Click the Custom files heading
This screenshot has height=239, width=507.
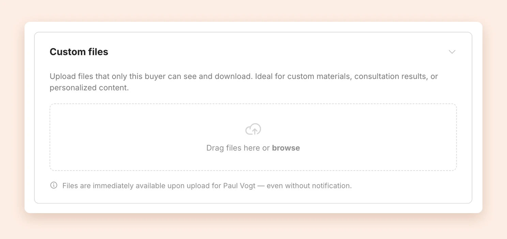(79, 52)
